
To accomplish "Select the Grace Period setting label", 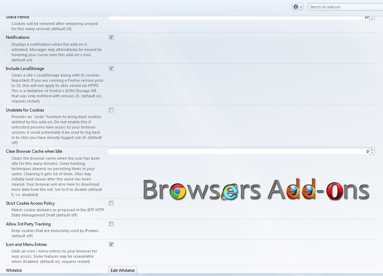I will click(x=17, y=17).
